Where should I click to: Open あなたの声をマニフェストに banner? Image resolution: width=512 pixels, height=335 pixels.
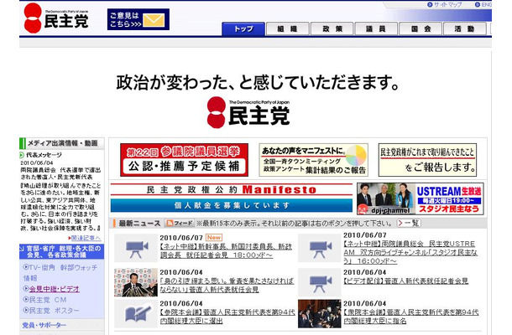point(313,160)
